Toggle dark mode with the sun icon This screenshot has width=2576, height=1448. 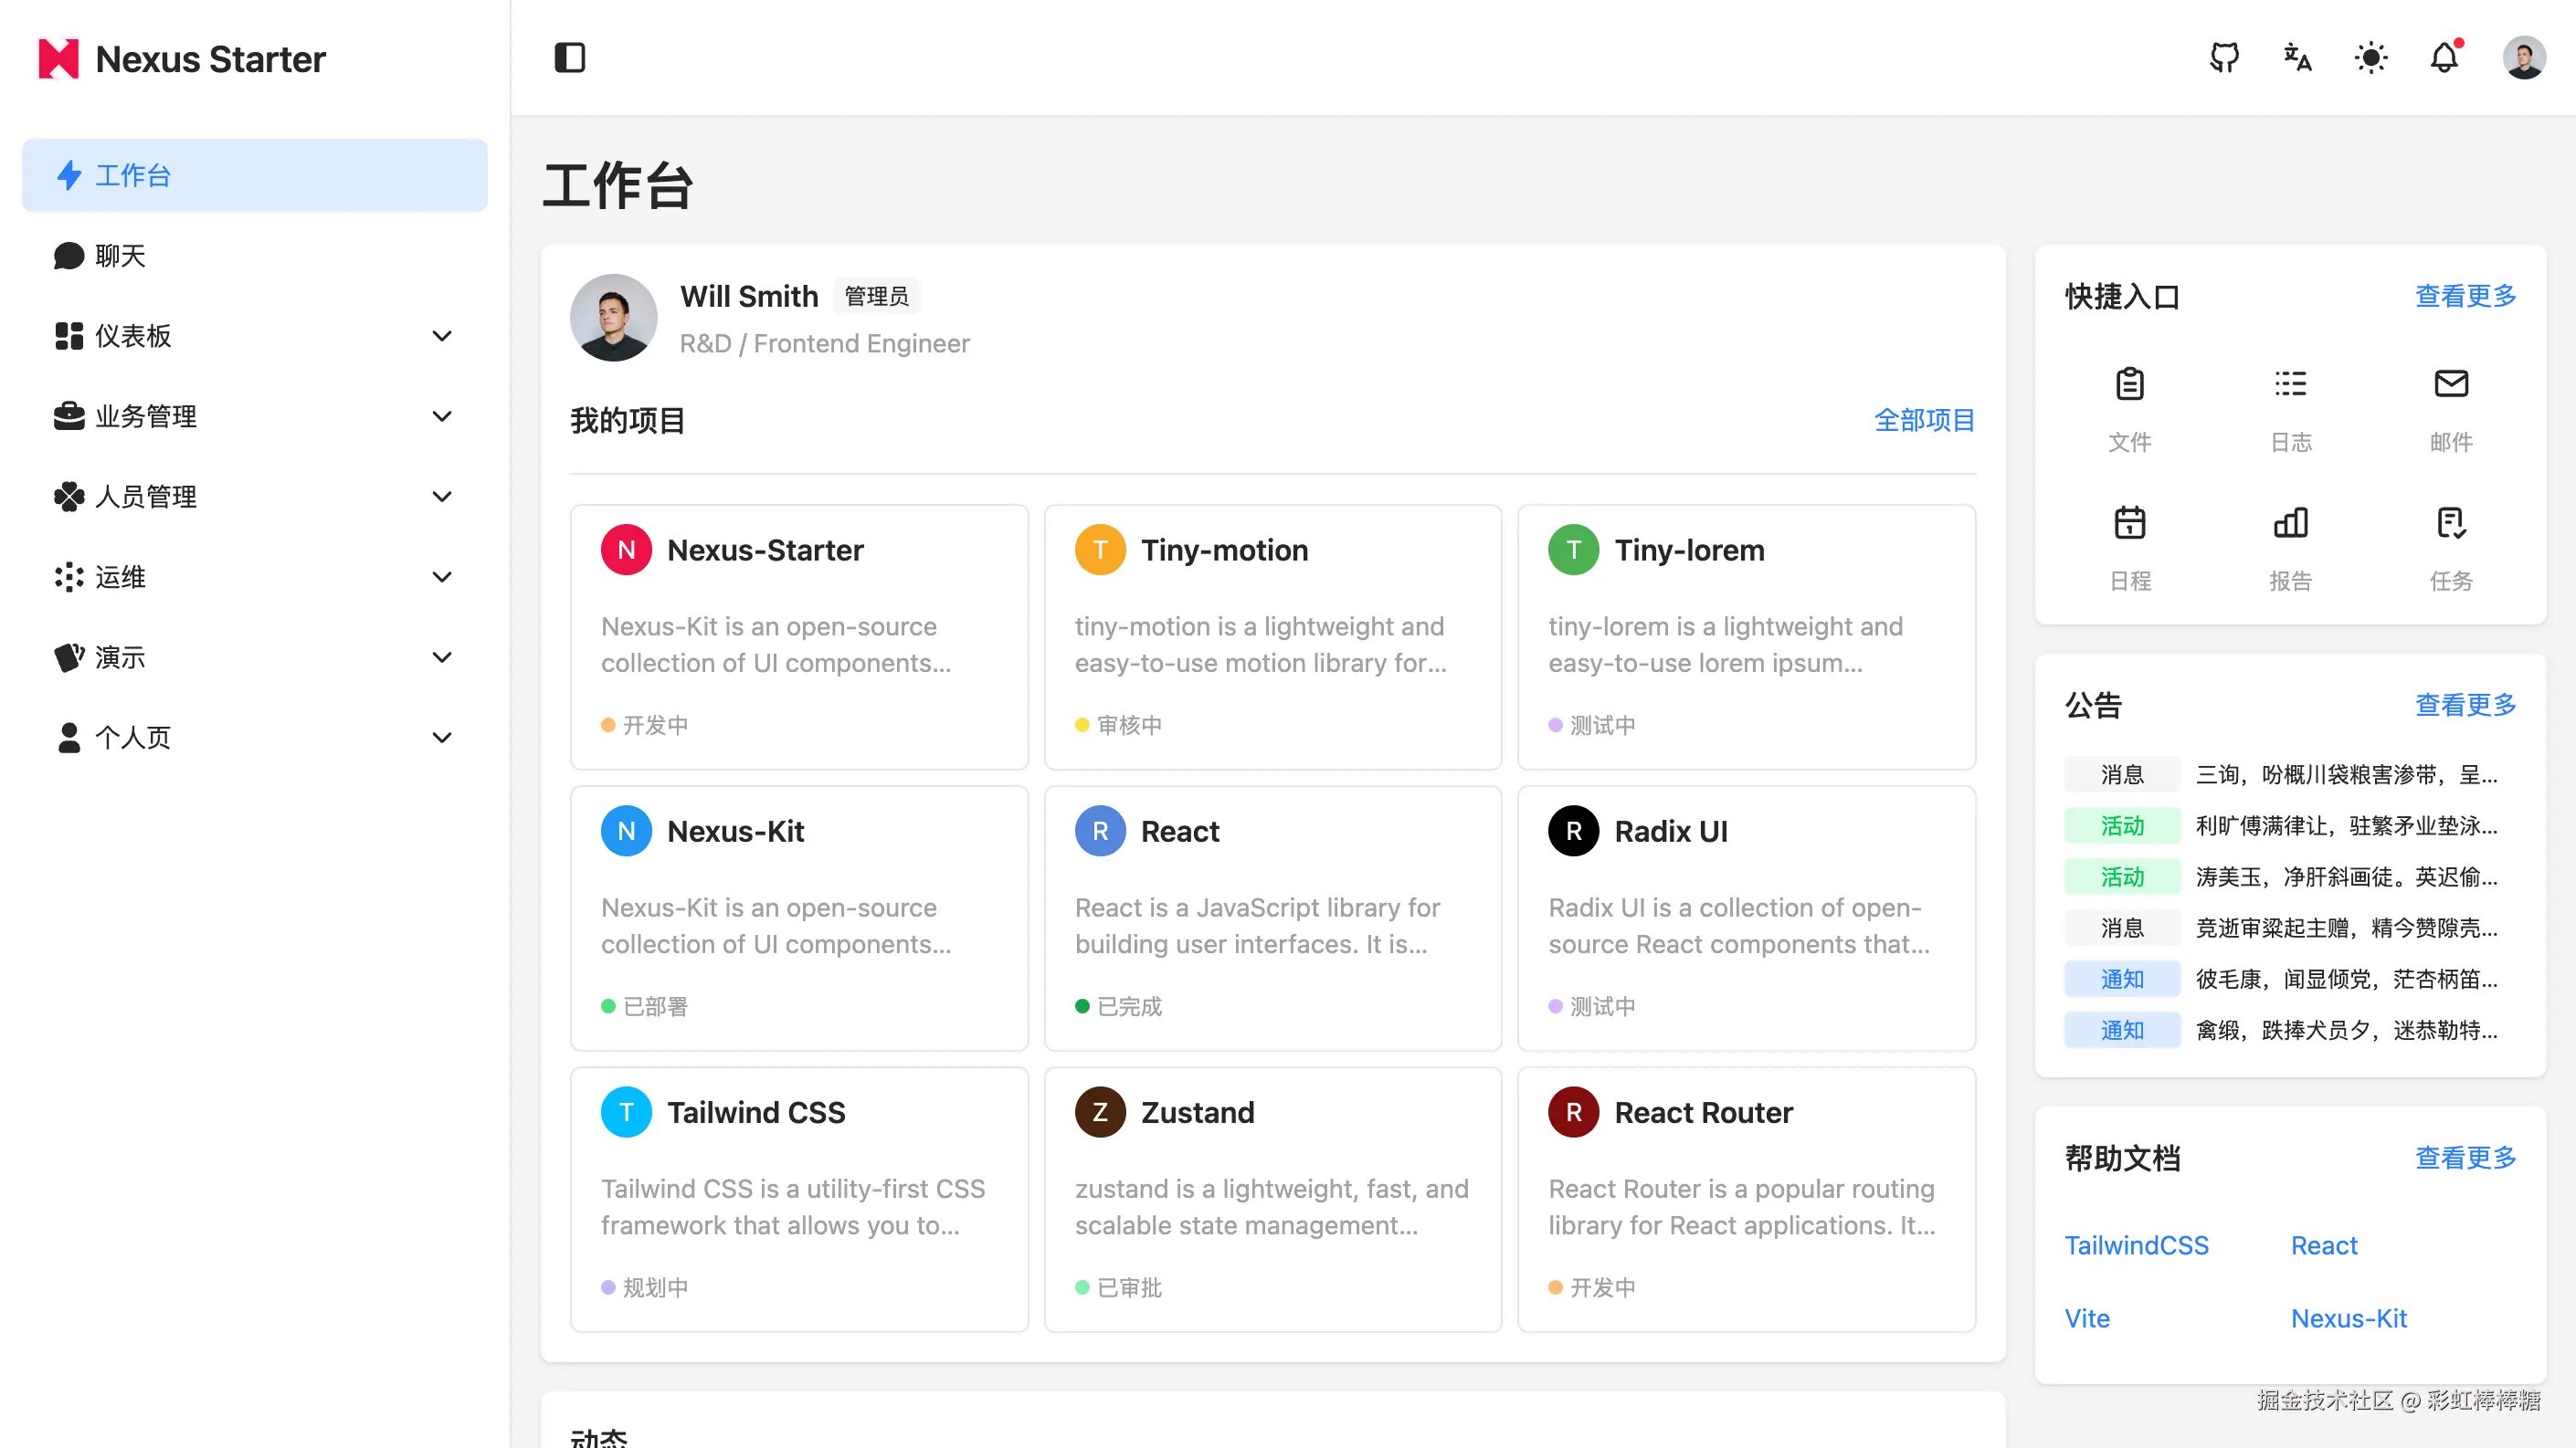point(2371,58)
